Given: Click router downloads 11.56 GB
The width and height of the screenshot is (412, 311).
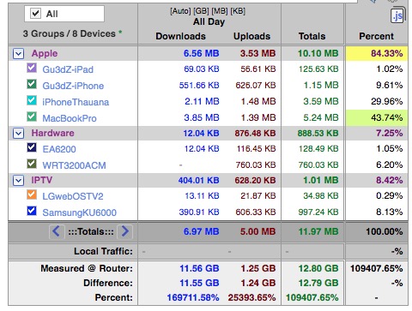Looking at the screenshot, I should (199, 268).
